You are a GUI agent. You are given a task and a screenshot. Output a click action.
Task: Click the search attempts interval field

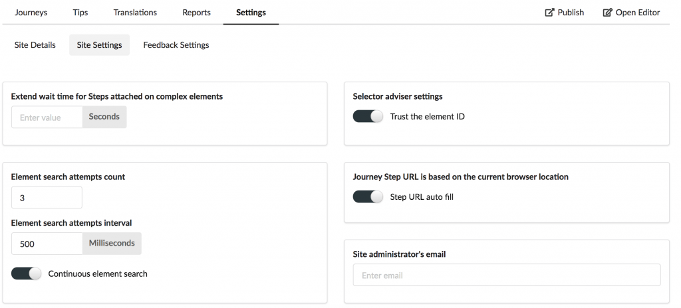pyautogui.click(x=47, y=244)
